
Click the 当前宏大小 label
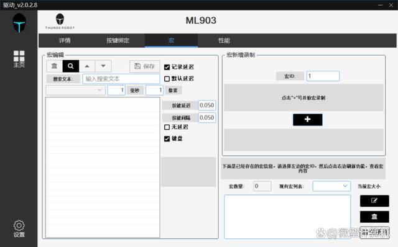(x=369, y=186)
